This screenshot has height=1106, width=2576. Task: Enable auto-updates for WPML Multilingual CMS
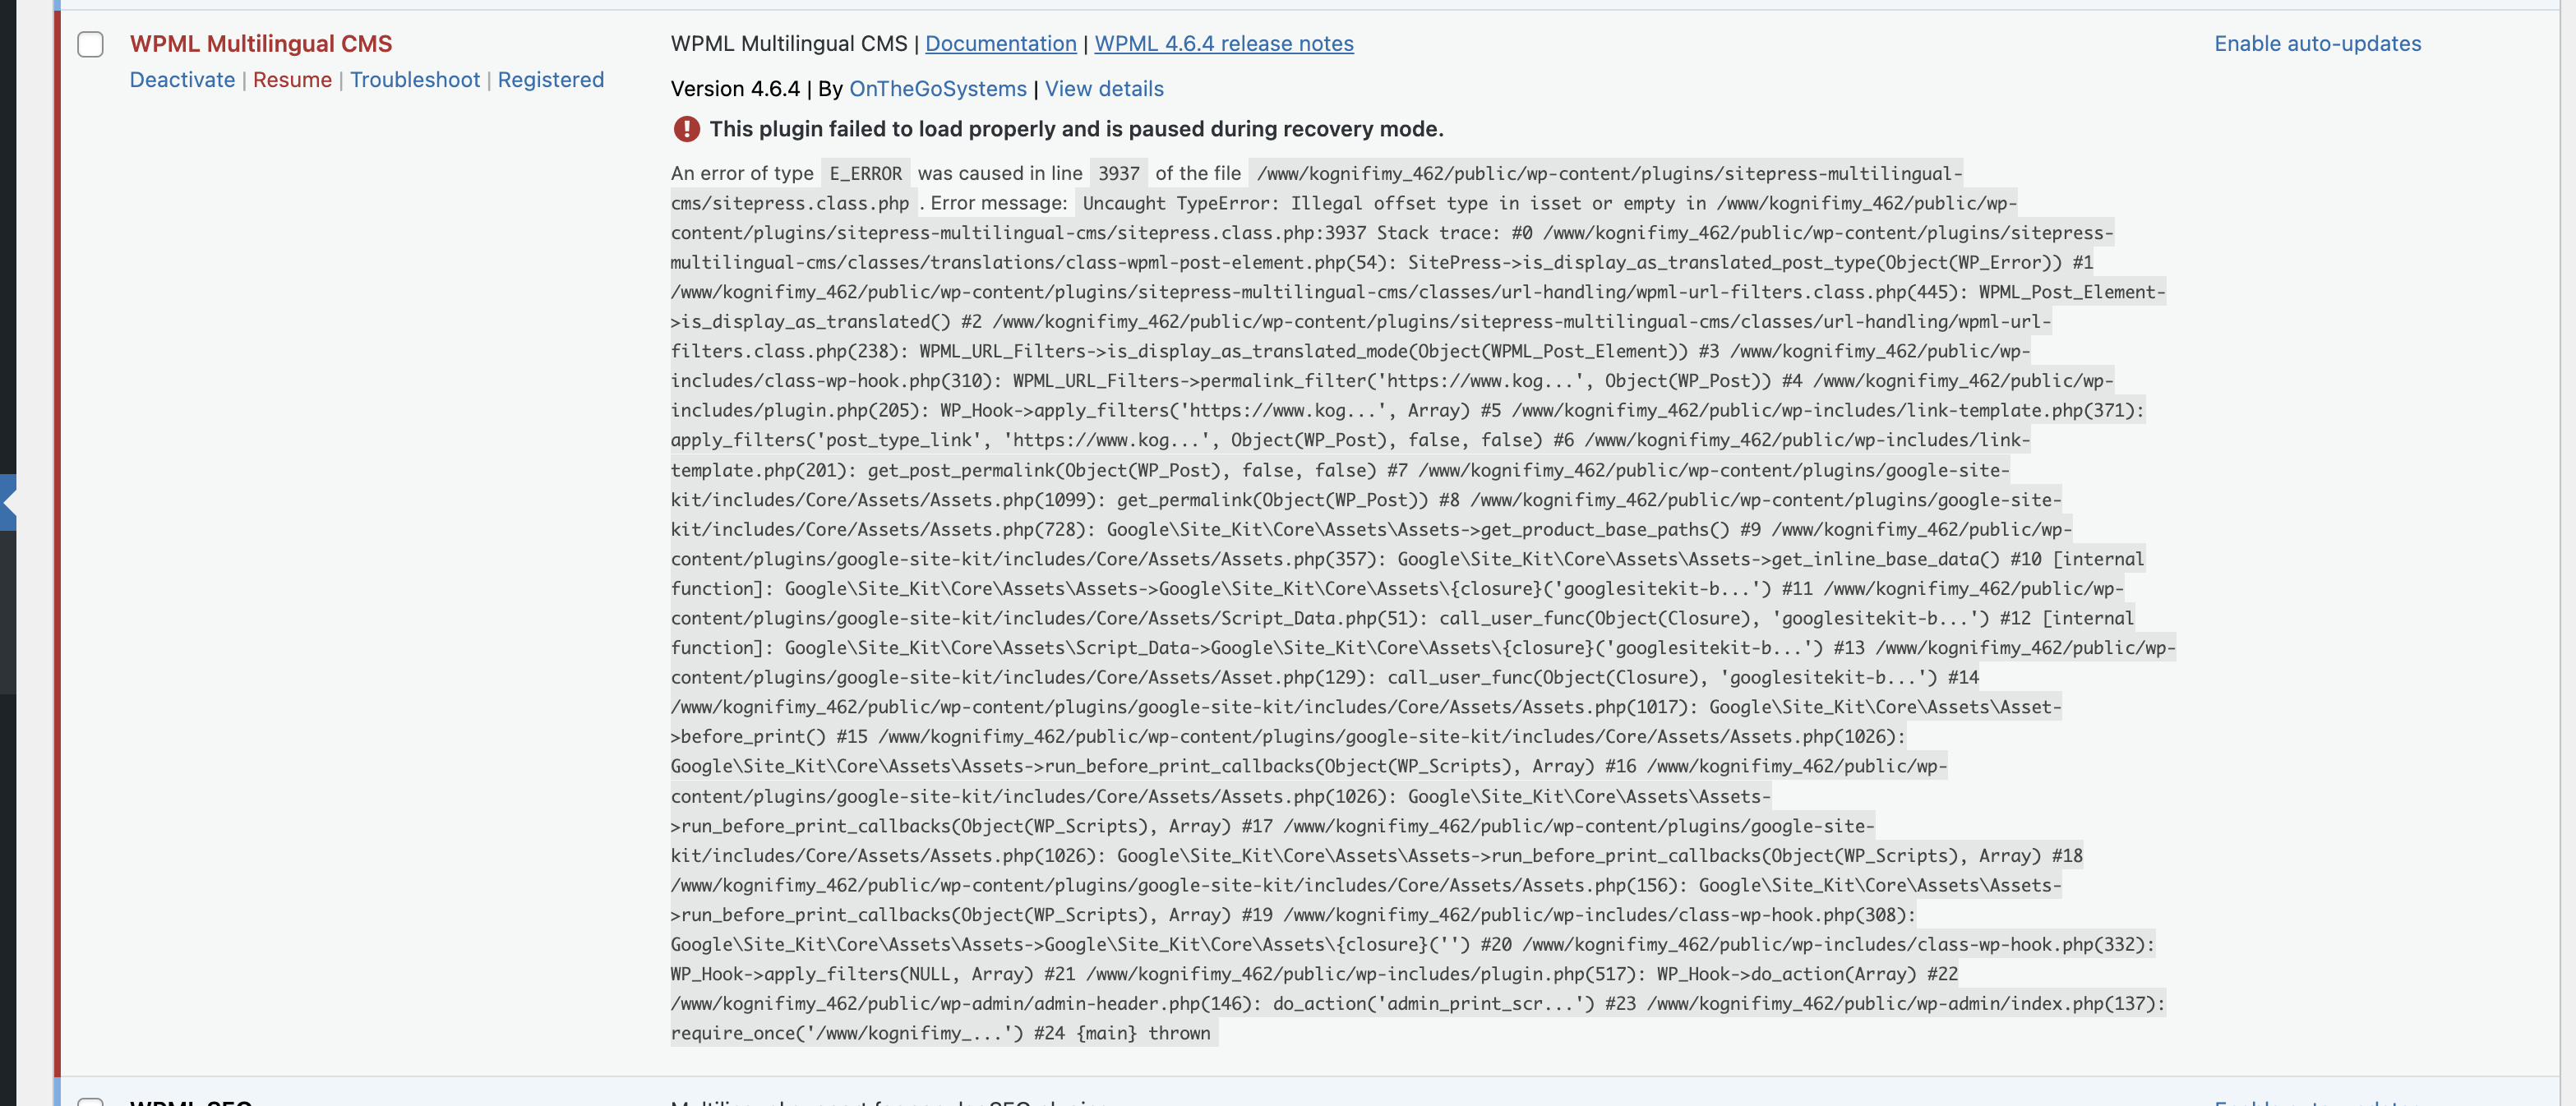click(2317, 44)
